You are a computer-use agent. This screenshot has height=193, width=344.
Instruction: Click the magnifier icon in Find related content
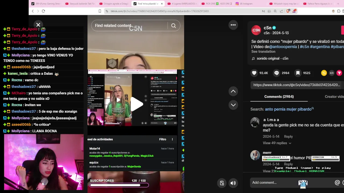coord(174,26)
